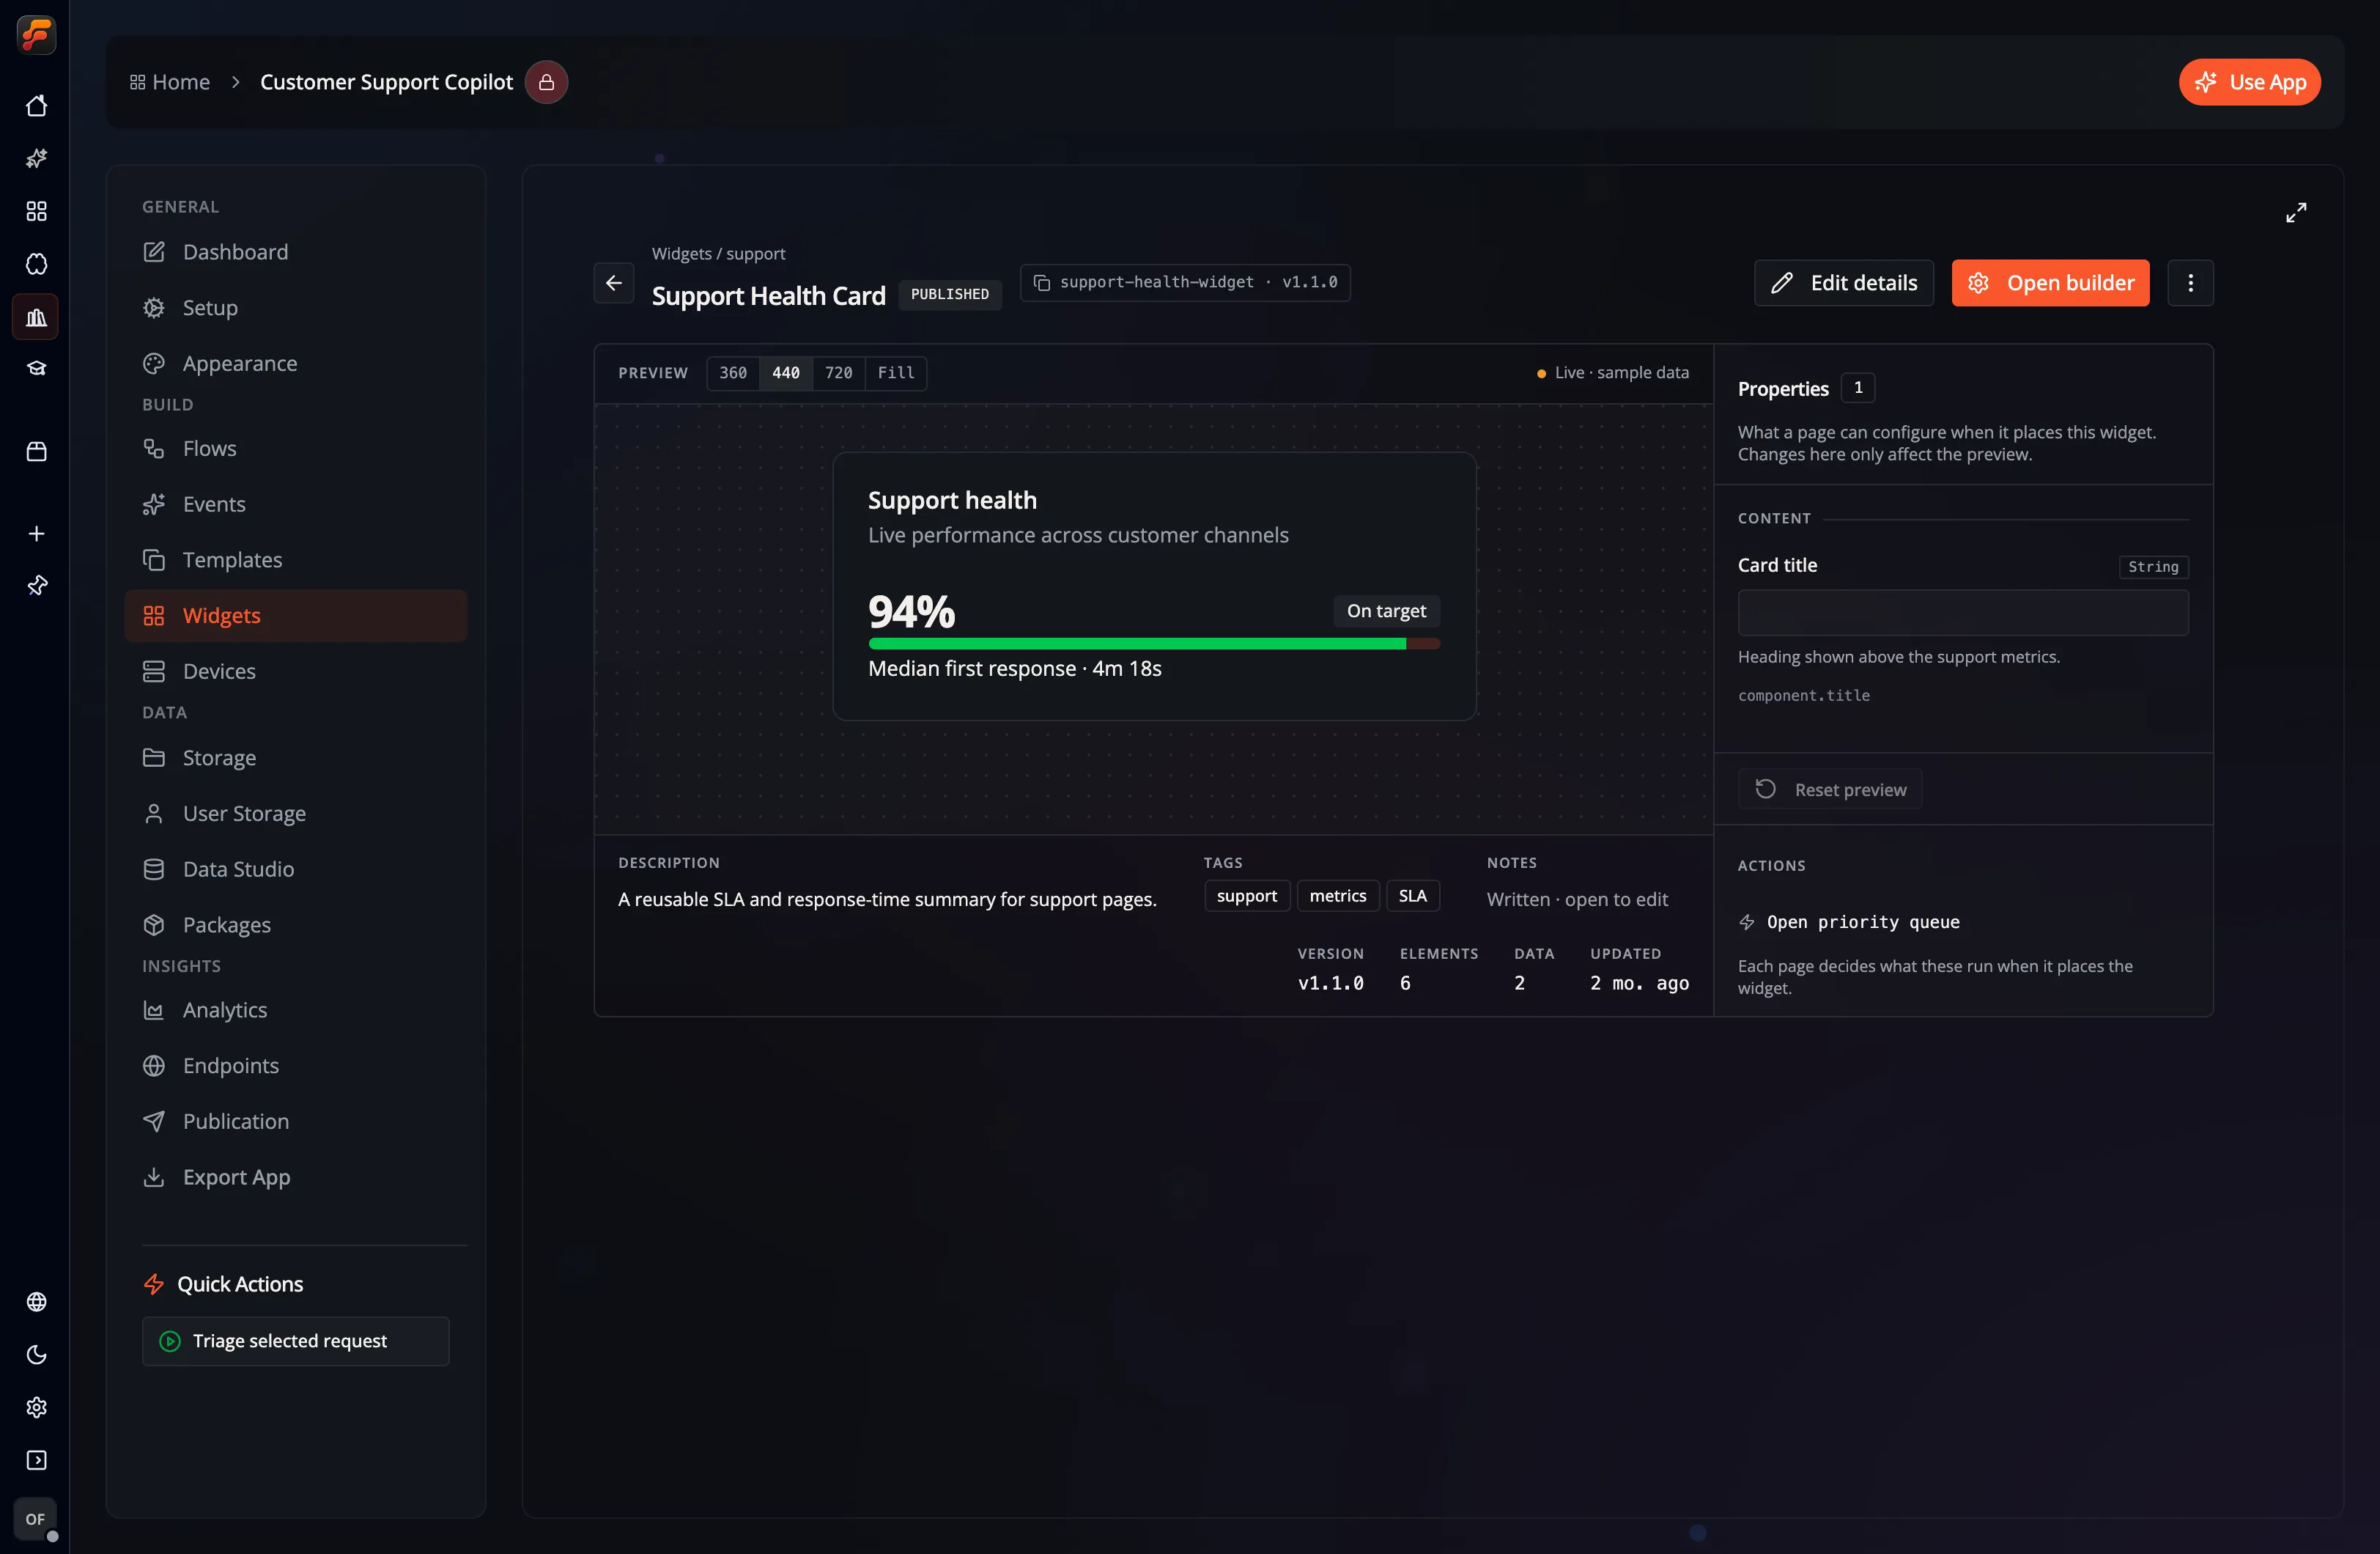Click the Properties count badge 1
The height and width of the screenshot is (1554, 2380).
[x=1858, y=387]
